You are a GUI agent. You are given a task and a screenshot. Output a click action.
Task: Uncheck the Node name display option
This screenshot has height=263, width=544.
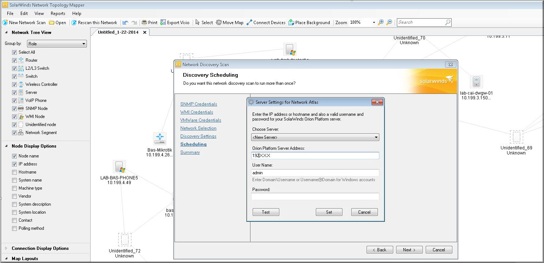pos(14,156)
